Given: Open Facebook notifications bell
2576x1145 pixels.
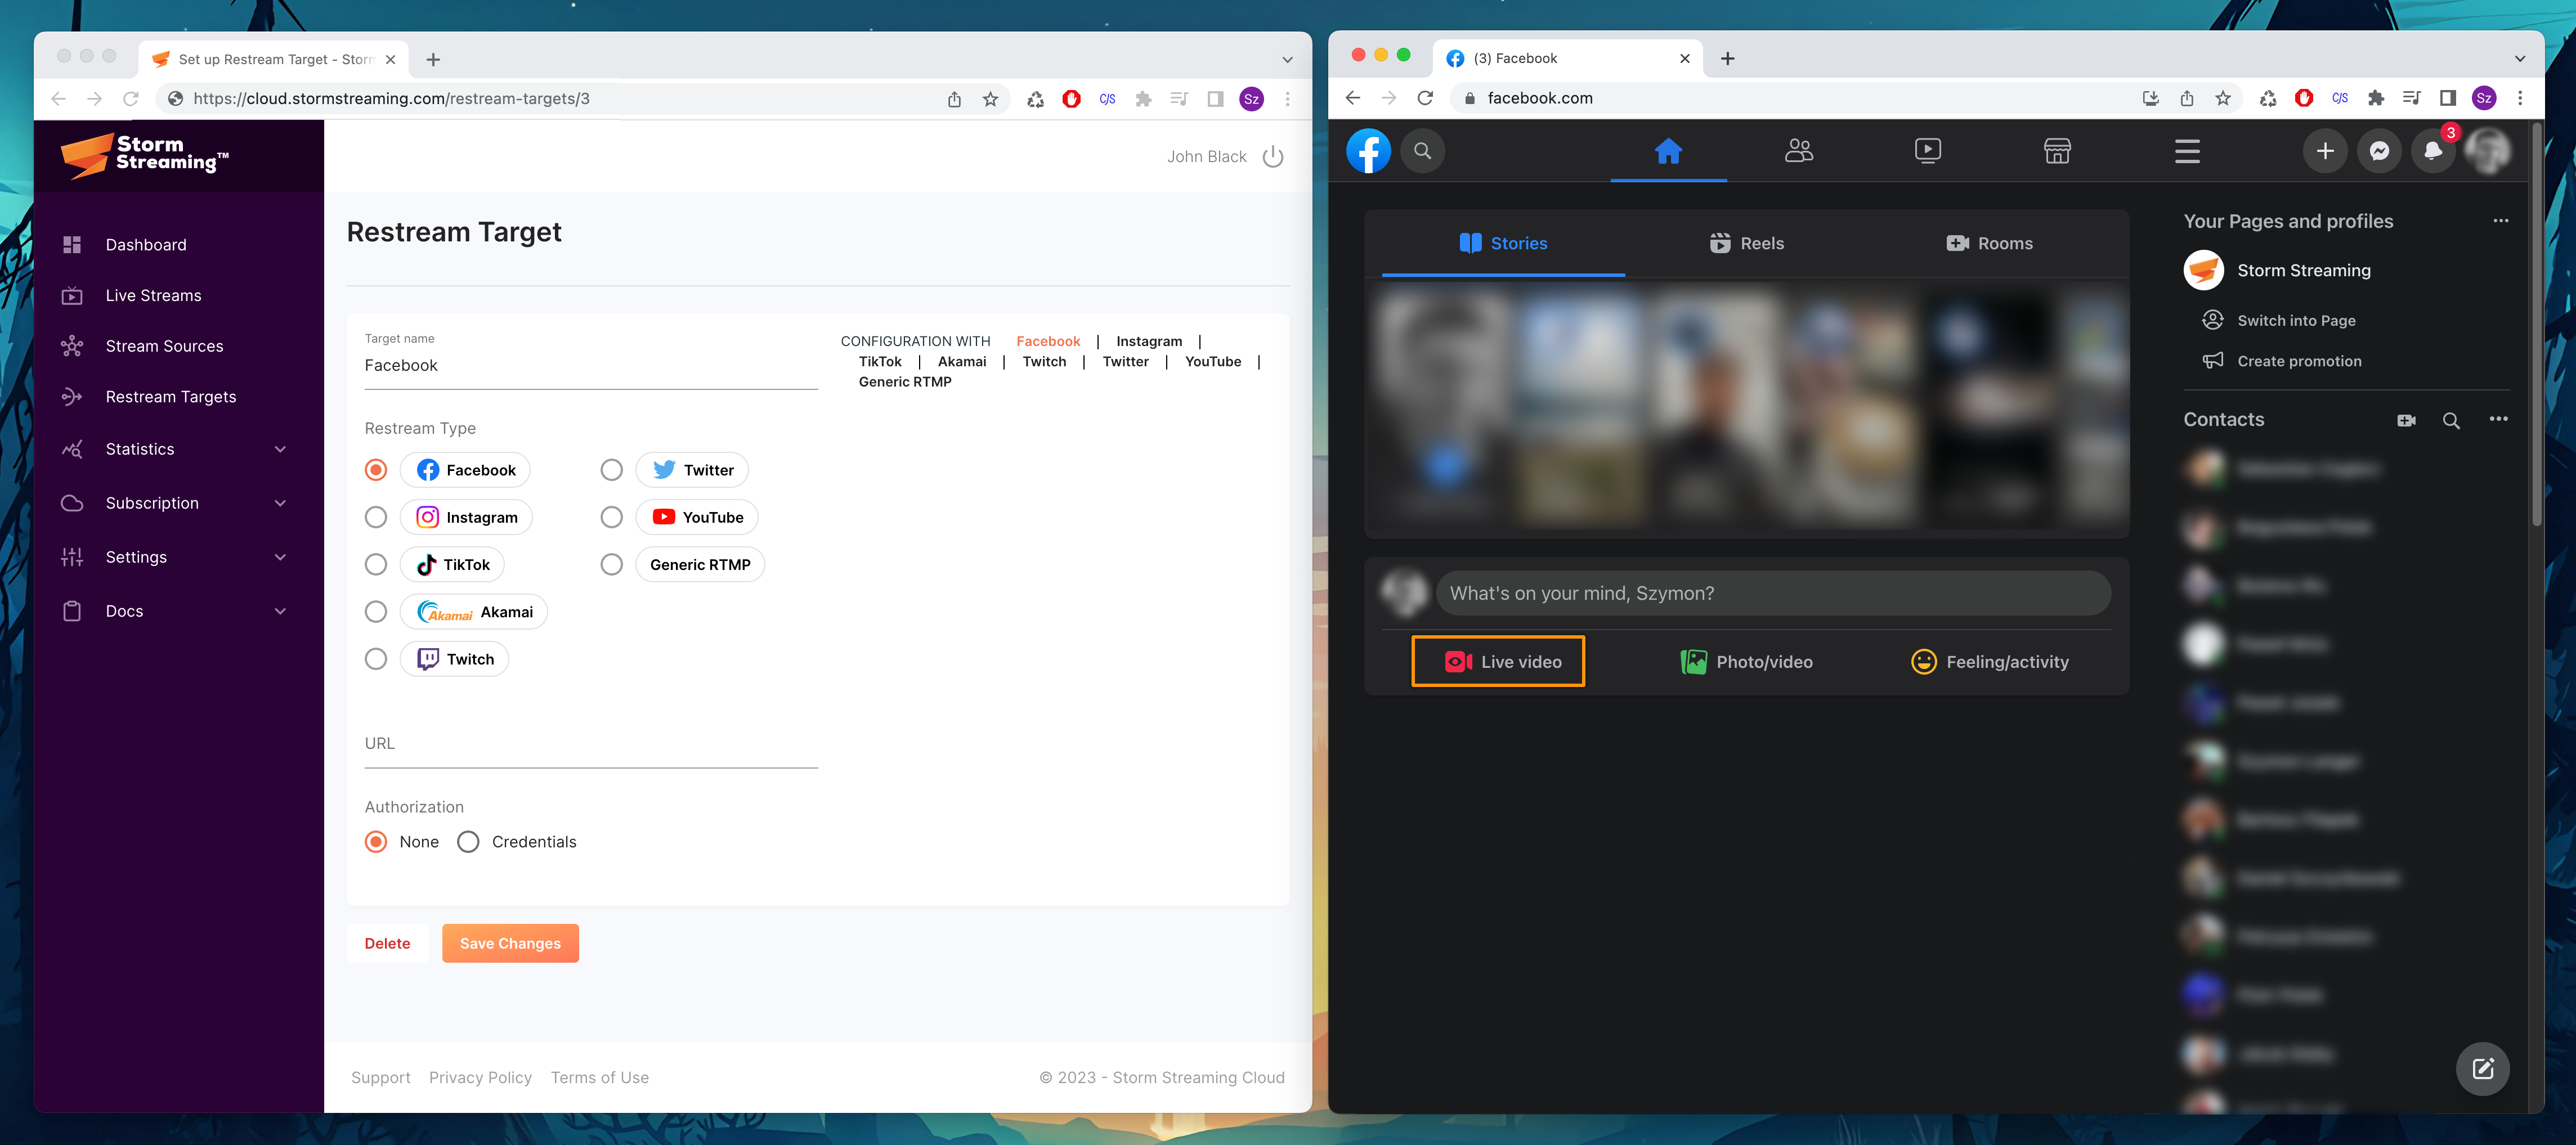Looking at the screenshot, I should 2433,151.
